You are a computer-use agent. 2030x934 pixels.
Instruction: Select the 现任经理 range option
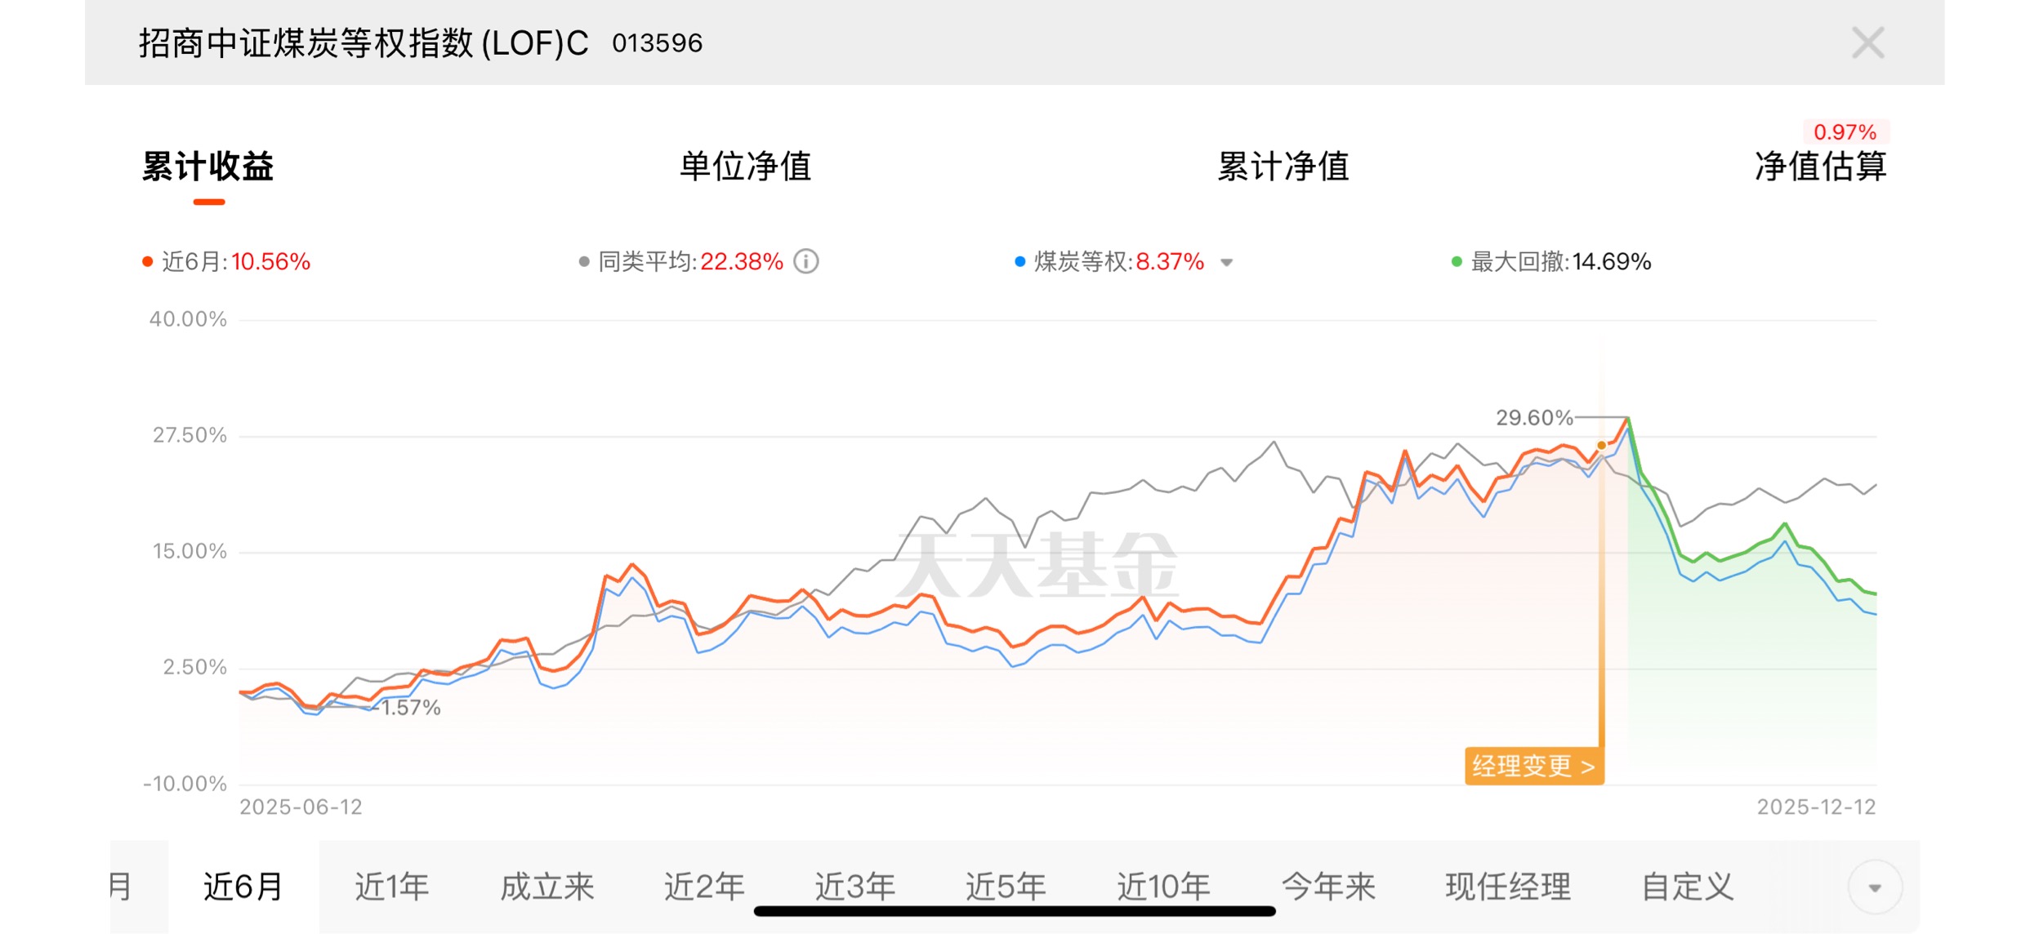1508,887
